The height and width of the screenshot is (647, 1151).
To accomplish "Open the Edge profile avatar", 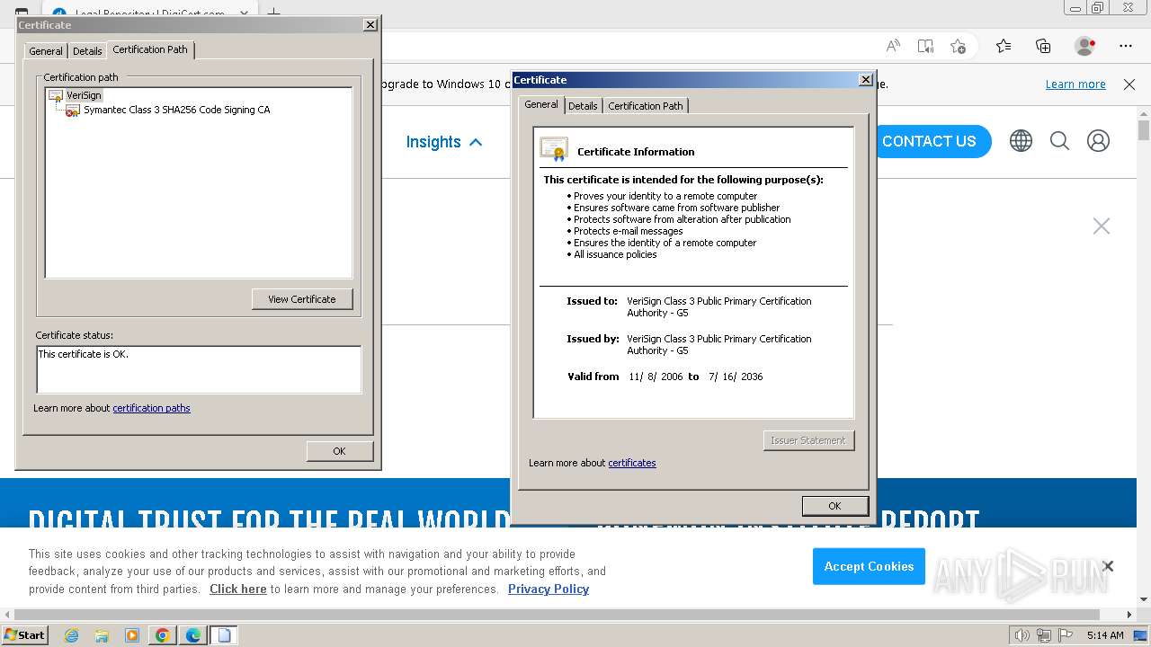I will click(1085, 46).
